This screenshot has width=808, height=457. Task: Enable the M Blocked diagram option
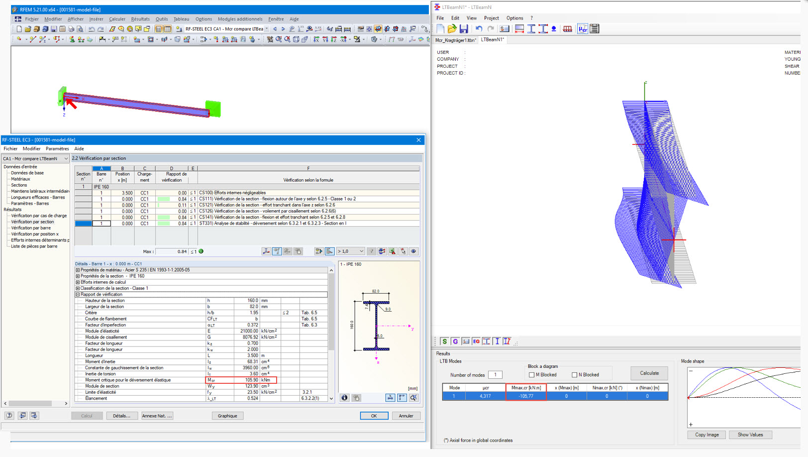coord(532,374)
